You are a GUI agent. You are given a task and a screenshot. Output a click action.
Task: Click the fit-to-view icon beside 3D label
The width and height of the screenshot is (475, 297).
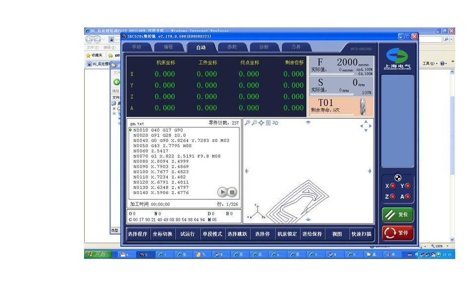(x=268, y=123)
